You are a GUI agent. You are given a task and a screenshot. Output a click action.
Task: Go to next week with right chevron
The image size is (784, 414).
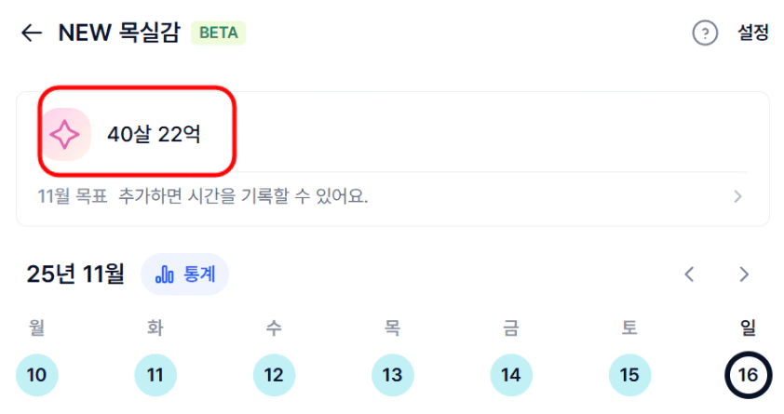743,274
